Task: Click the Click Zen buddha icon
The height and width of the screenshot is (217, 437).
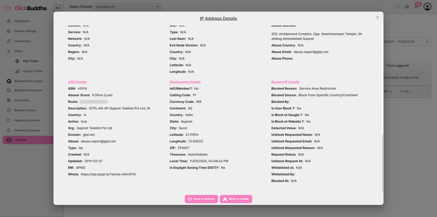Action: coord(9,140)
